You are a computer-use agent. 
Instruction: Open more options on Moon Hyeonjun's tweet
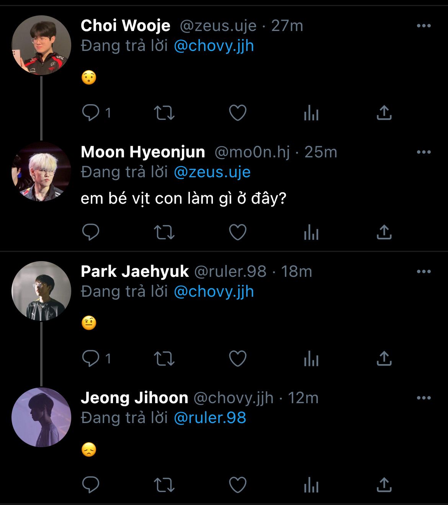coord(423,152)
